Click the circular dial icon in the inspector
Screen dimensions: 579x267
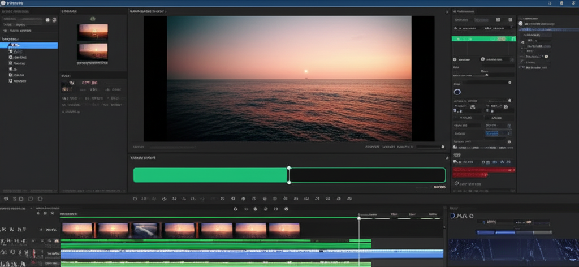pyautogui.click(x=457, y=92)
